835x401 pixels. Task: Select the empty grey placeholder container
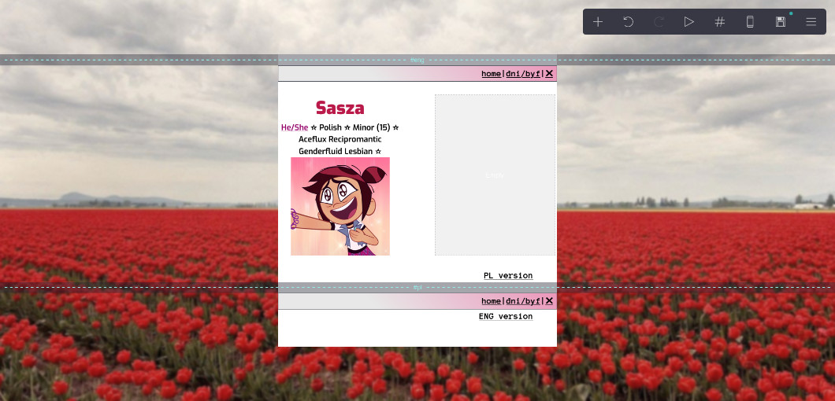tap(495, 175)
